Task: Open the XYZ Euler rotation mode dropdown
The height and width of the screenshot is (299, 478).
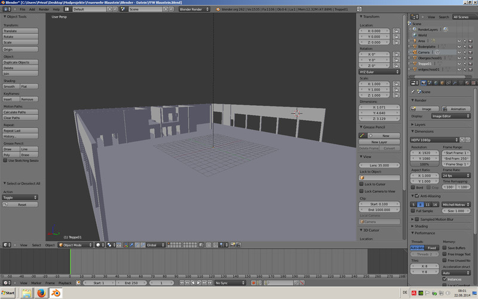Action: pyautogui.click(x=379, y=72)
